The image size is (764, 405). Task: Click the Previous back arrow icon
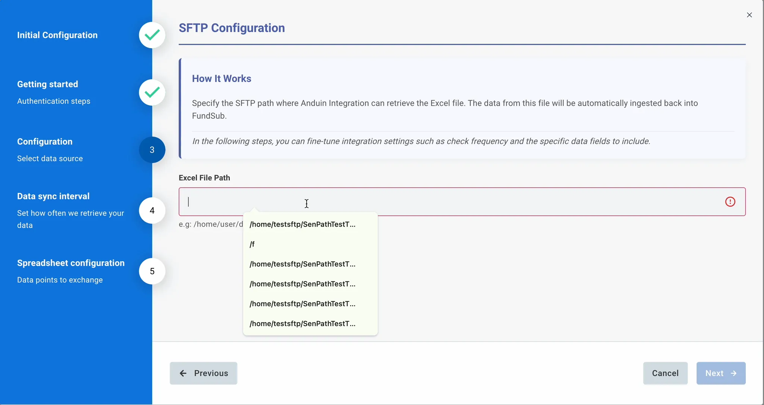(183, 373)
